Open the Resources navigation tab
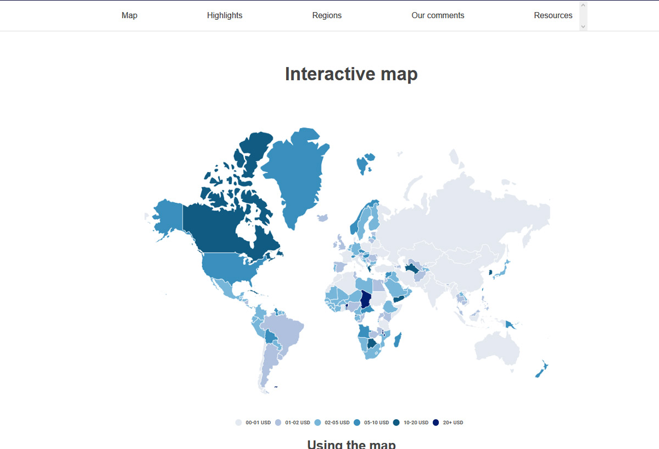 coord(553,15)
